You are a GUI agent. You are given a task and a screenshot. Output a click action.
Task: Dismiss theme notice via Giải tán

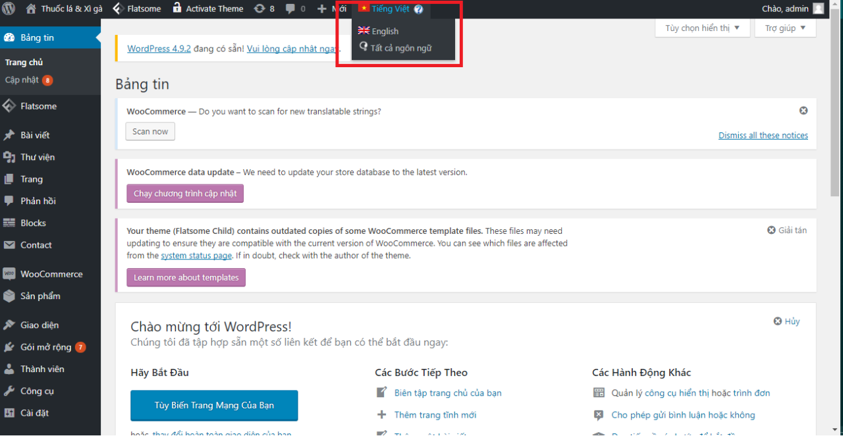coord(787,230)
